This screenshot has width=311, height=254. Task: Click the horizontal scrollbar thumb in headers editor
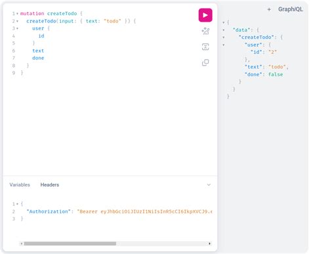70,243
